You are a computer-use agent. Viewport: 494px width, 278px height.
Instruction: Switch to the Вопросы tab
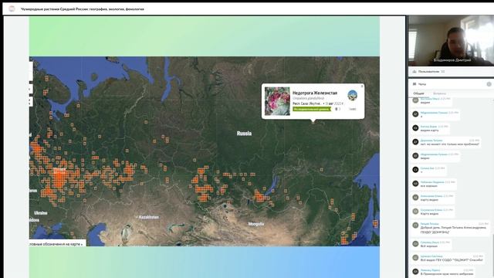click(439, 93)
